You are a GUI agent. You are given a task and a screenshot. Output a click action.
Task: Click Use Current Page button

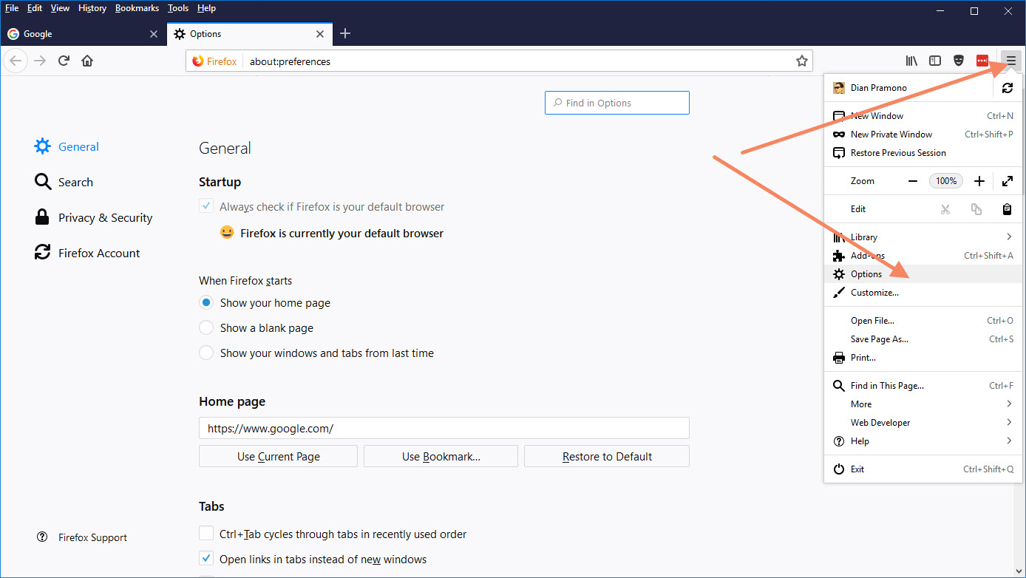point(278,456)
